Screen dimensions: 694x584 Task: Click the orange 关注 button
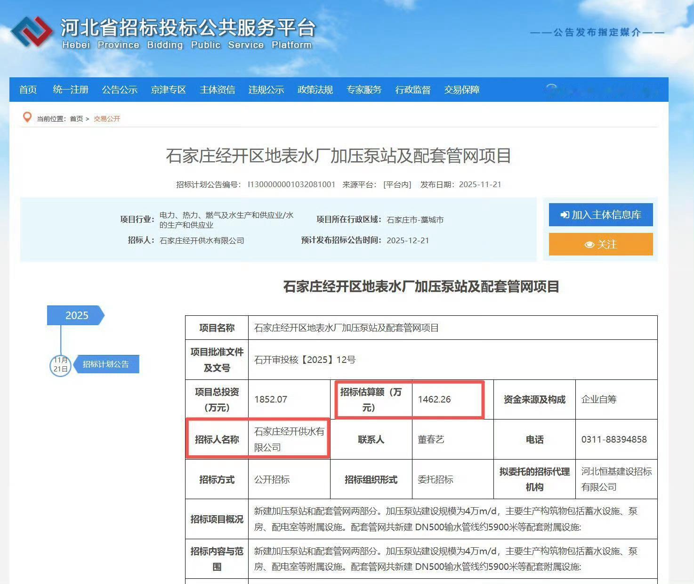[x=601, y=244]
